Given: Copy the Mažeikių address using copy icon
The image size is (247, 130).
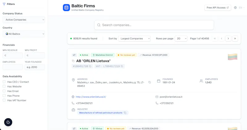Looking at the screenshot, I should pos(149,82).
